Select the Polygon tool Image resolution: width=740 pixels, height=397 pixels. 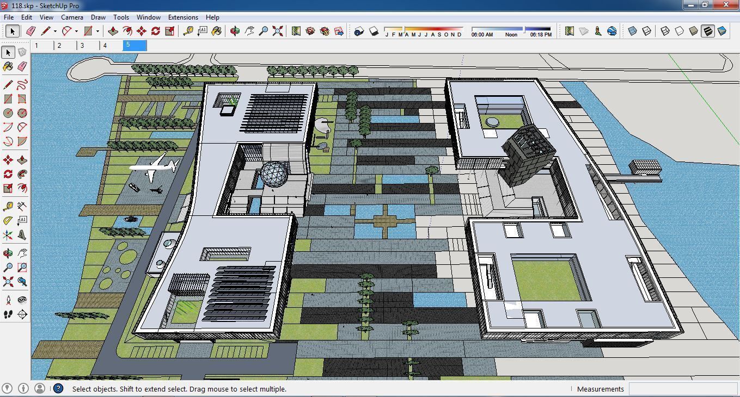click(22, 113)
